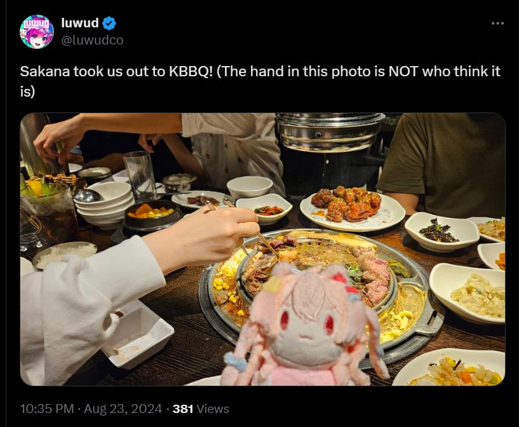Open the @luwudco handle link

(x=92, y=40)
